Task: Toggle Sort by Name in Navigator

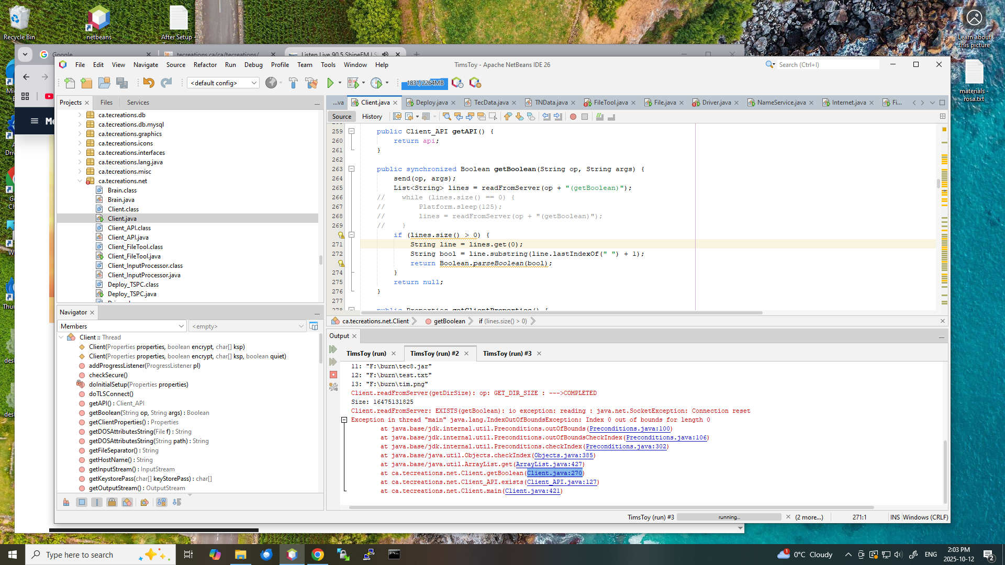Action: pyautogui.click(x=162, y=502)
